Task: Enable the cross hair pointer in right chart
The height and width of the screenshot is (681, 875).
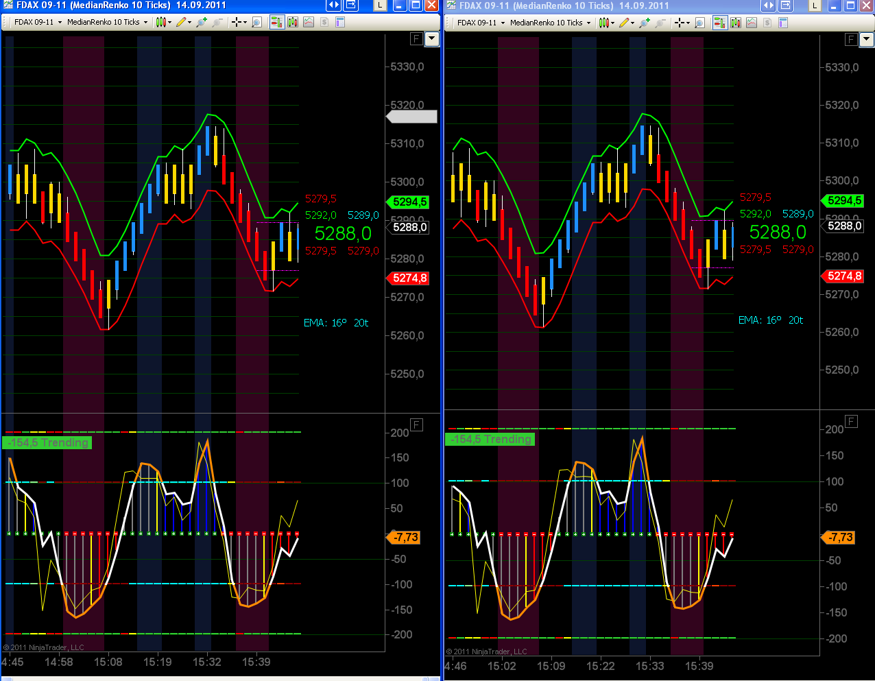Action: coord(678,23)
